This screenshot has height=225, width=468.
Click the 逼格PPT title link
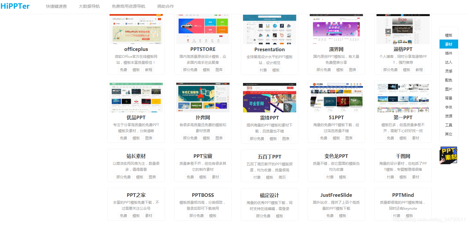[403, 49]
